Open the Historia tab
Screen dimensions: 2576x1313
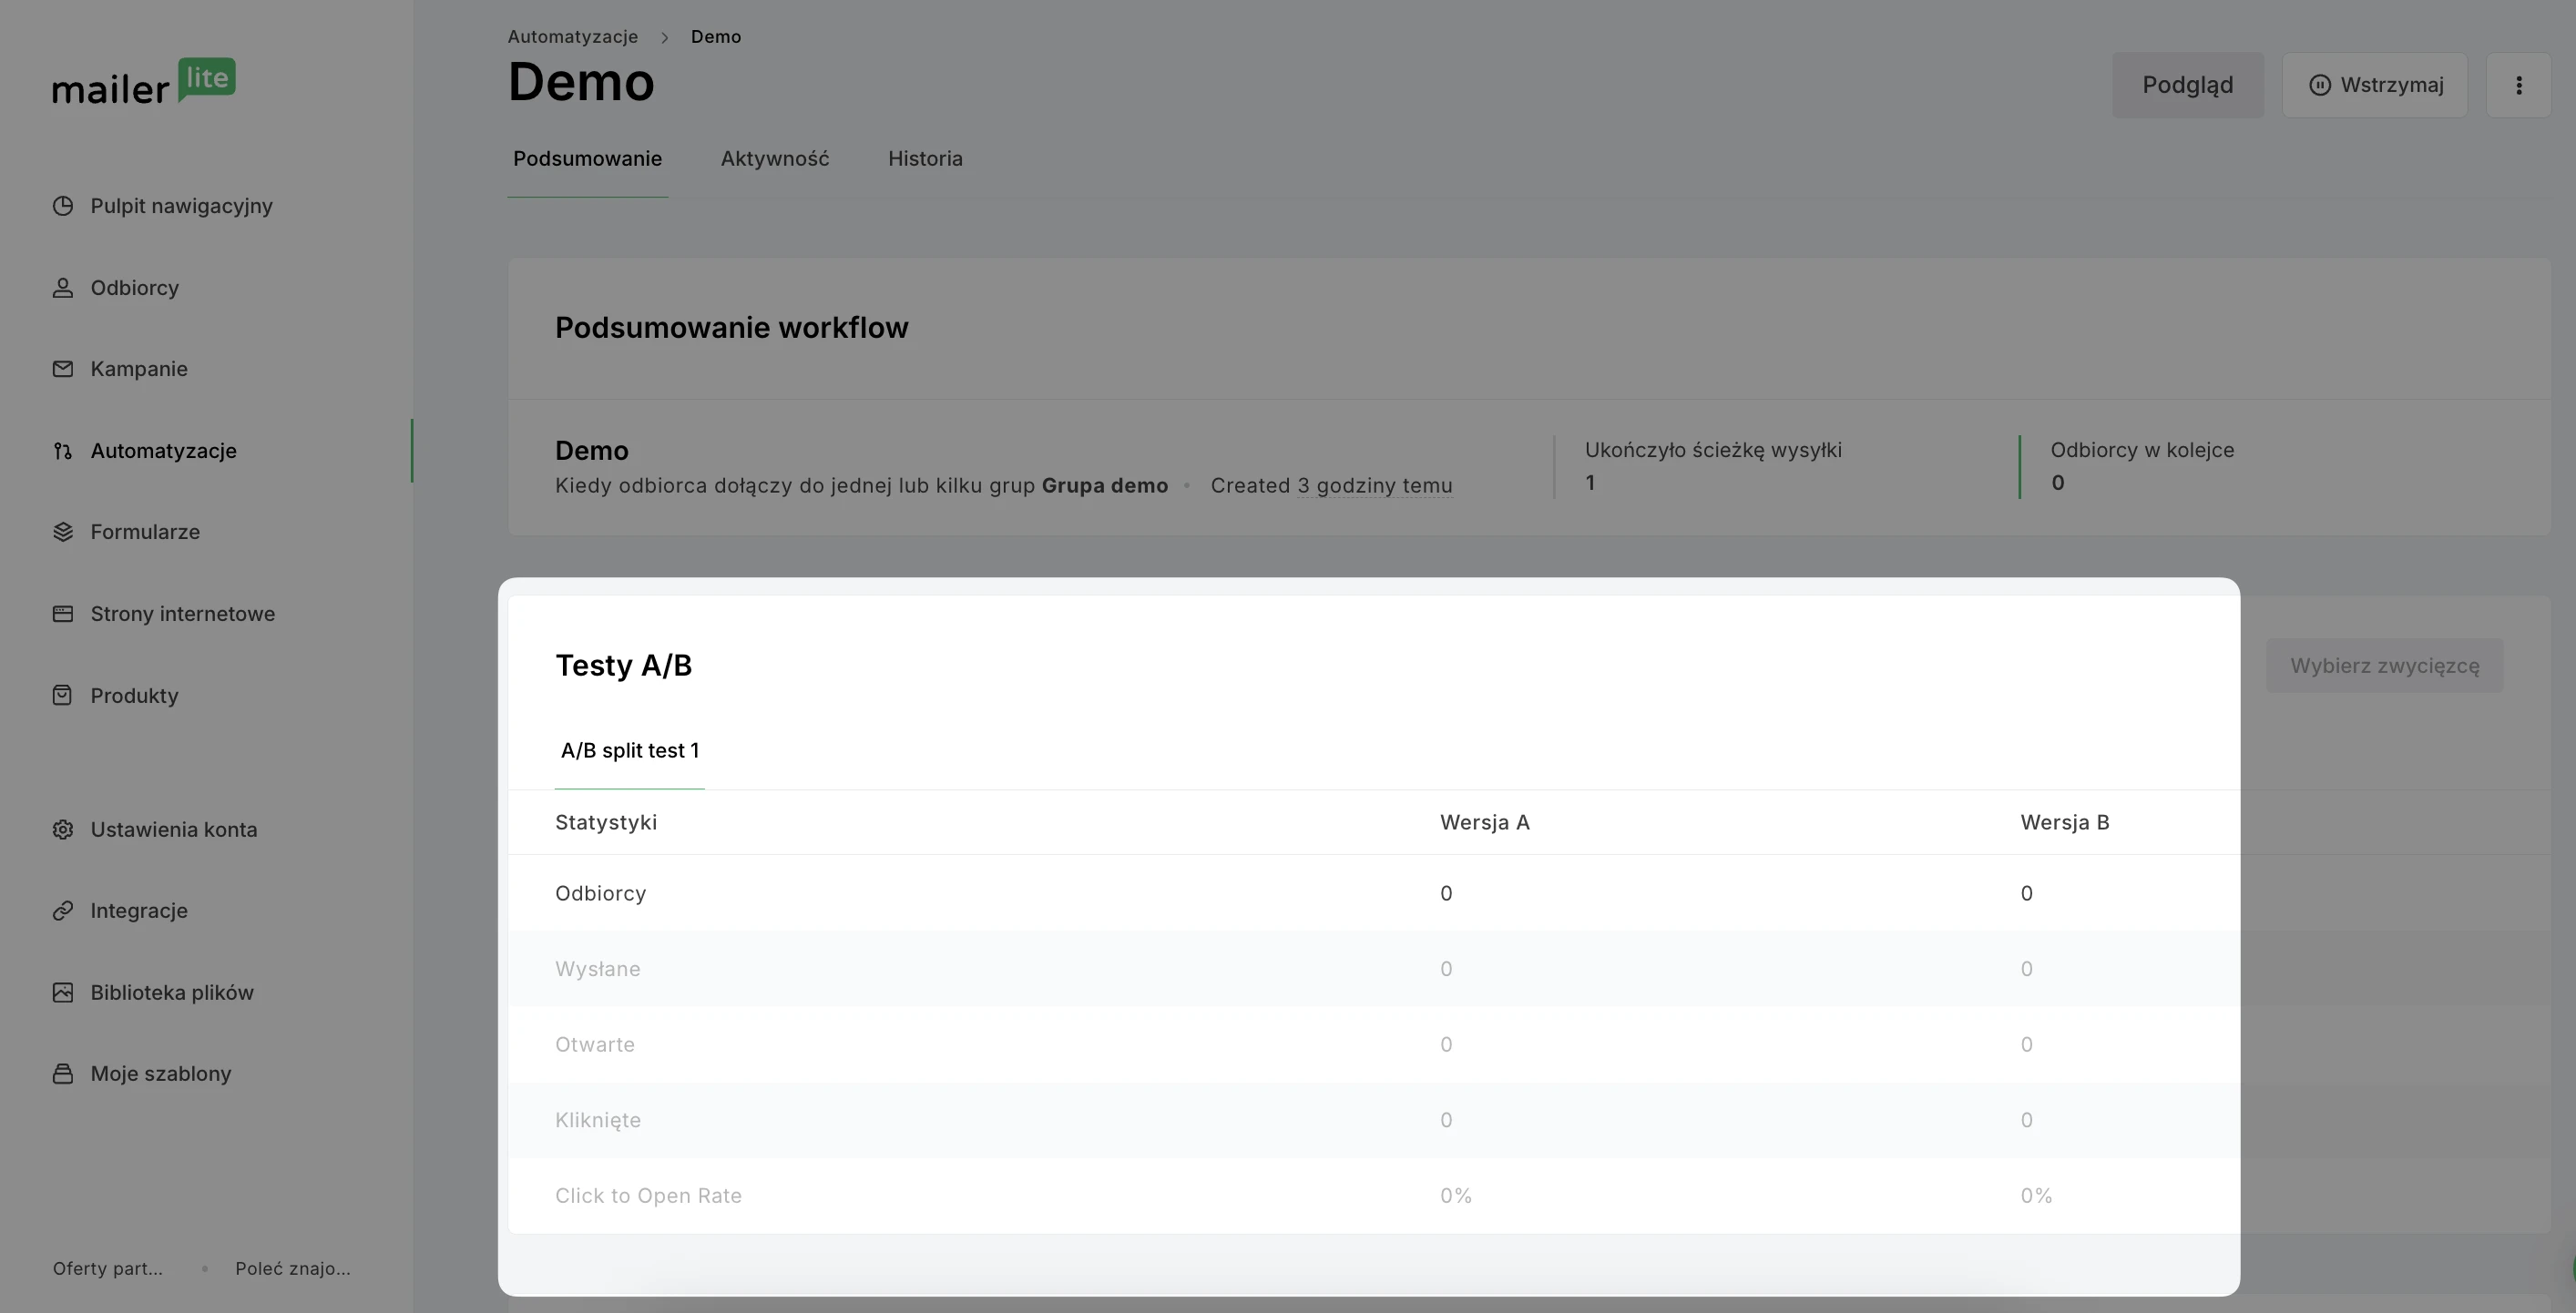[x=925, y=158]
